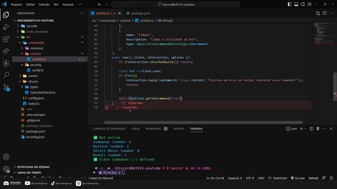
Task: Expand the .vscode folder
Action: [x=32, y=26]
